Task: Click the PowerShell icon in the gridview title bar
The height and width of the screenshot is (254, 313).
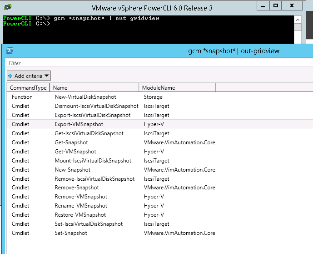Action: tap(10, 51)
